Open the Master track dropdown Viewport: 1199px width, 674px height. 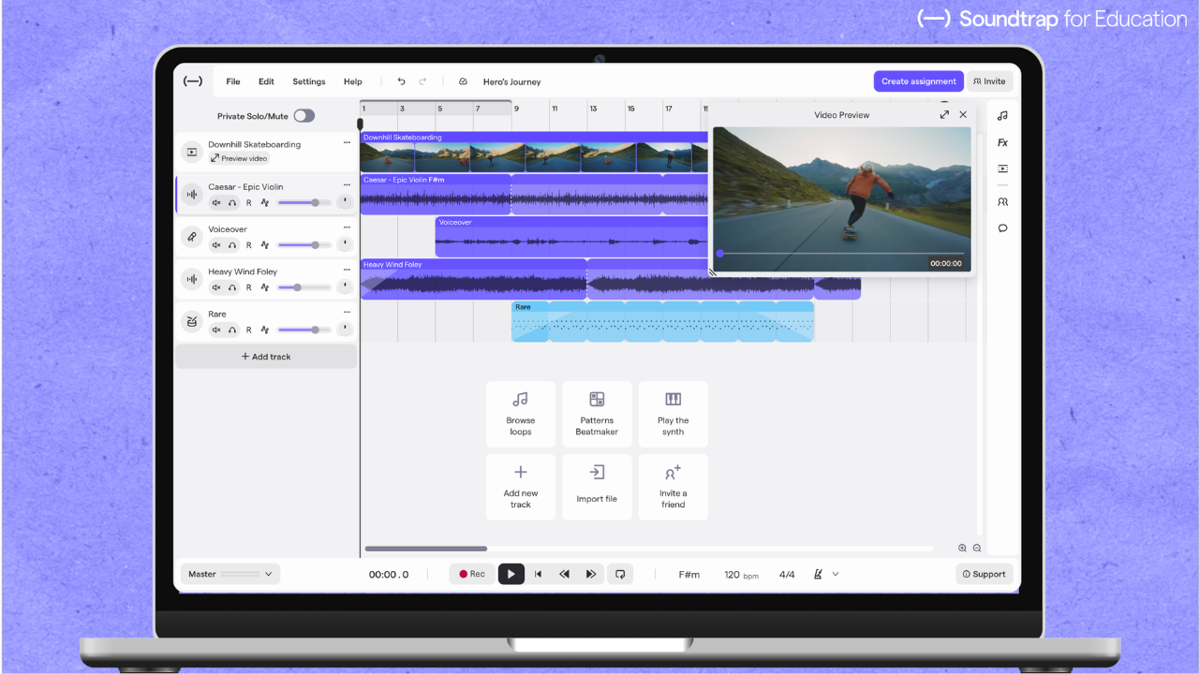230,574
